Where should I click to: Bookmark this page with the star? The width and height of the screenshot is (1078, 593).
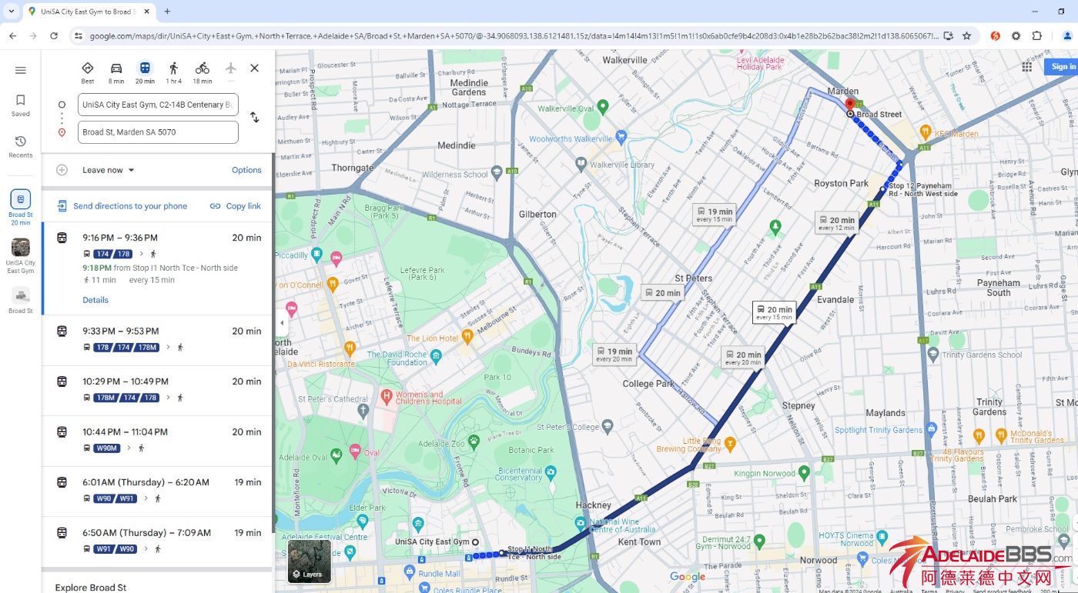pyautogui.click(x=967, y=35)
